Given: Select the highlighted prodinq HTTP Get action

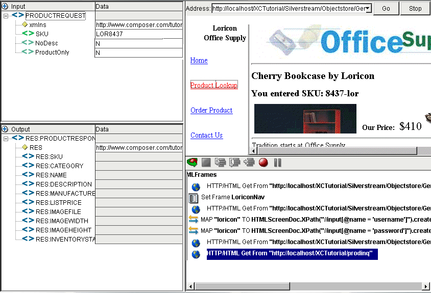Looking at the screenshot, I should click(292, 254).
